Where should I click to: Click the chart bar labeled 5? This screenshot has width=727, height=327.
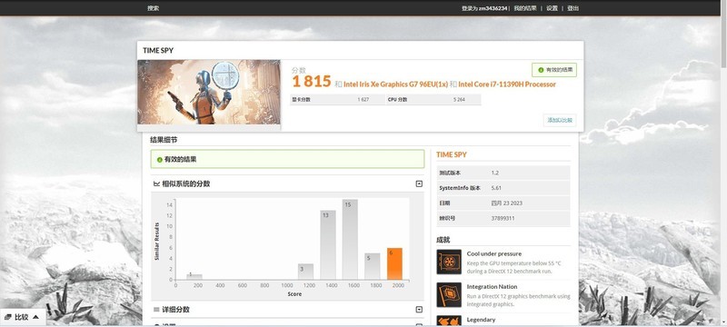373,266
